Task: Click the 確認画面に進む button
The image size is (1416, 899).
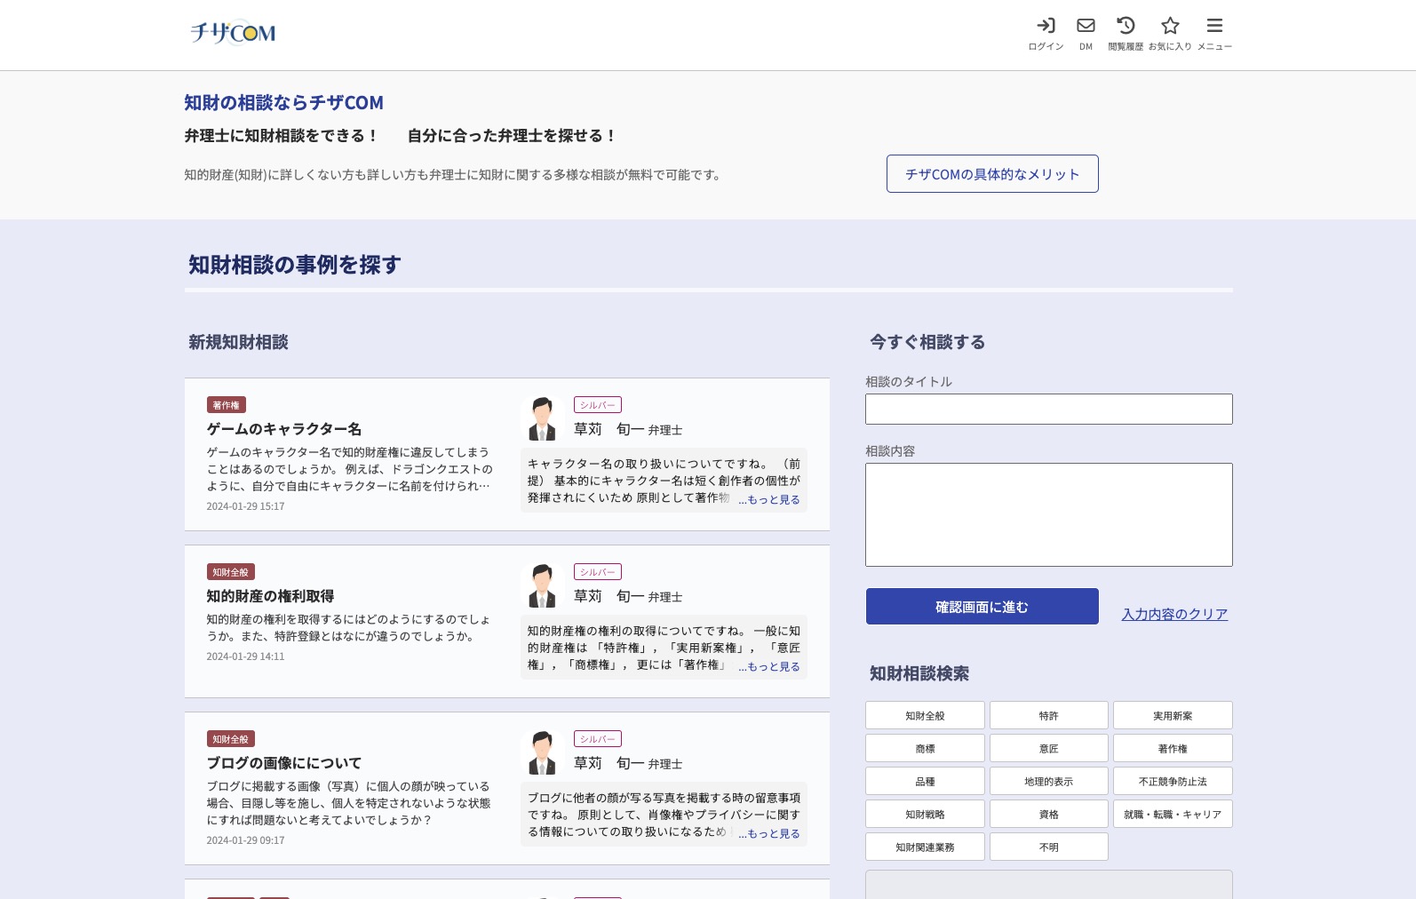Action: tap(982, 607)
